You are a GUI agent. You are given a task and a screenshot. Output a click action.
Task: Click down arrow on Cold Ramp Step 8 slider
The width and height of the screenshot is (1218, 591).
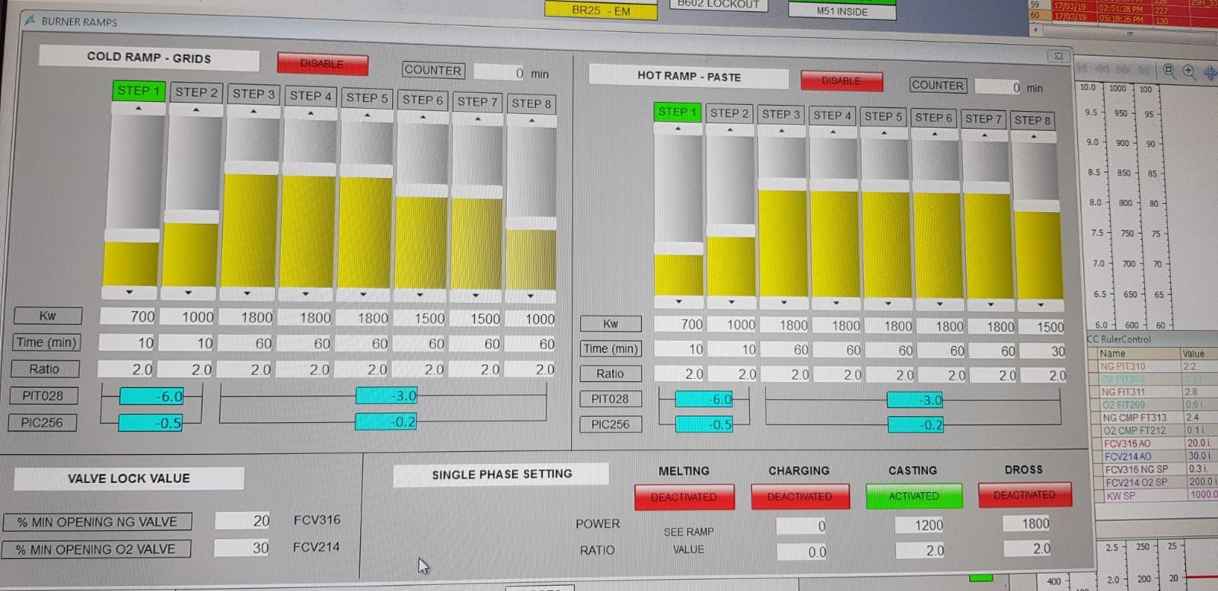pos(530,296)
